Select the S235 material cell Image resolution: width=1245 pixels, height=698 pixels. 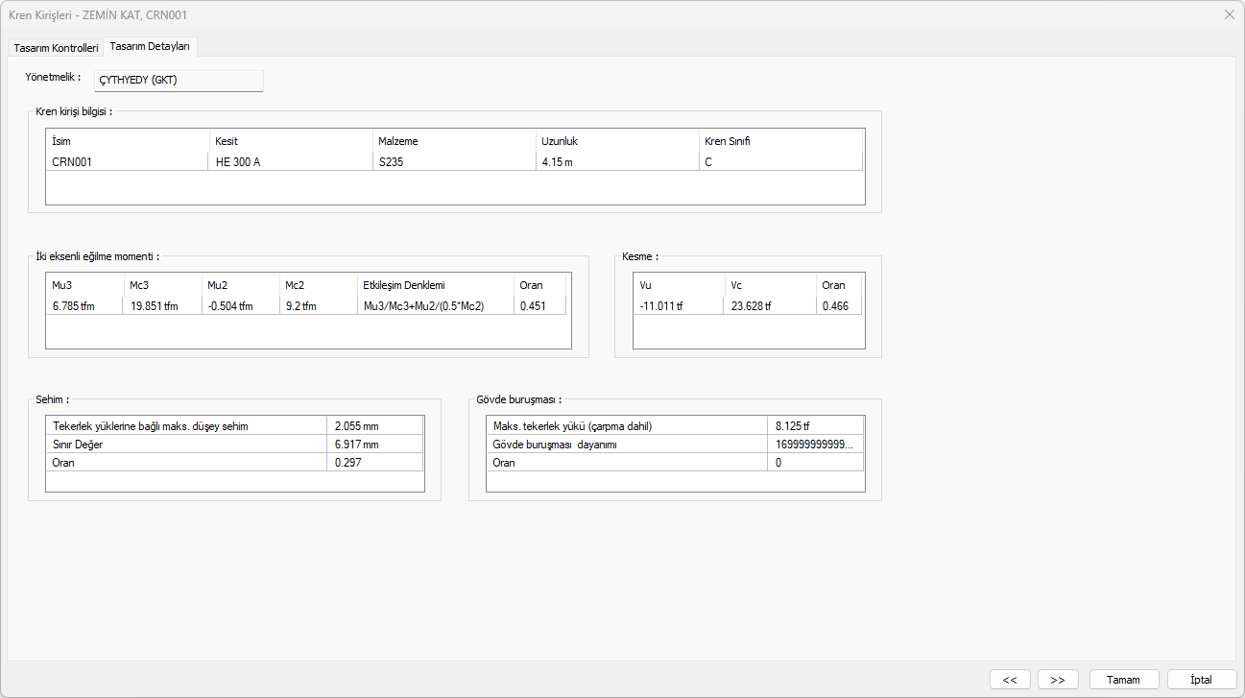tap(453, 162)
